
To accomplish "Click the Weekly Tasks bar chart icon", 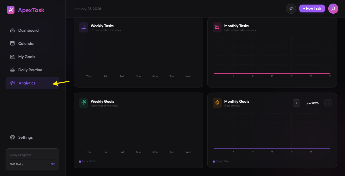I will [83, 27].
